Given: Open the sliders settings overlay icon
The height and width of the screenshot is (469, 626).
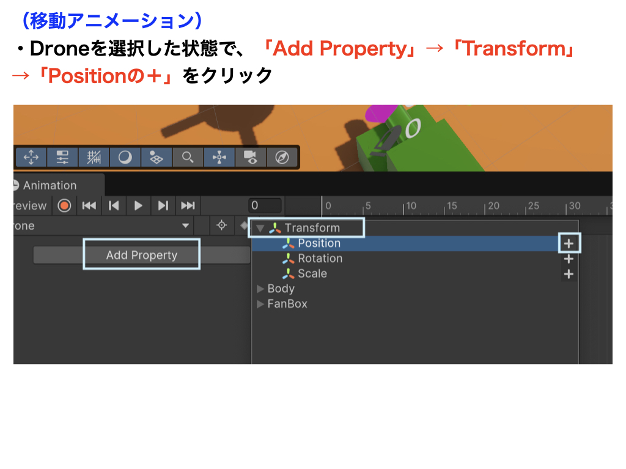Looking at the screenshot, I should point(62,158).
